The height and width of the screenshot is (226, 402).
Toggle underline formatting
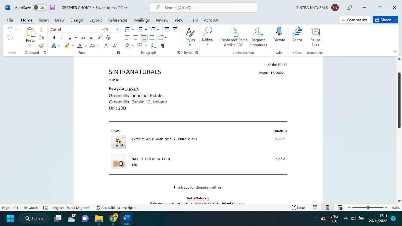70,38
